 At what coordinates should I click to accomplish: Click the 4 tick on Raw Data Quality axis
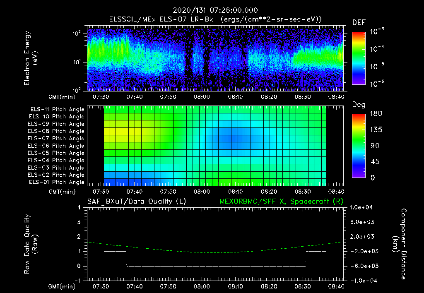(x=79, y=207)
